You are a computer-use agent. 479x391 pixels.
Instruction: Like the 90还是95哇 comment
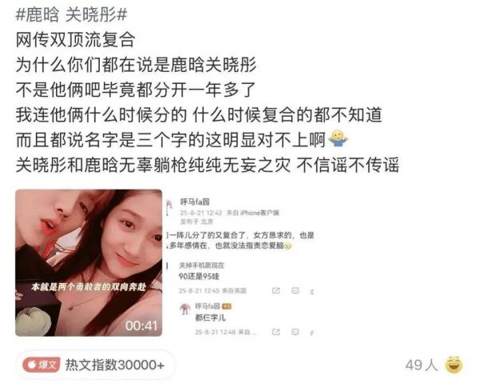pos(312,291)
